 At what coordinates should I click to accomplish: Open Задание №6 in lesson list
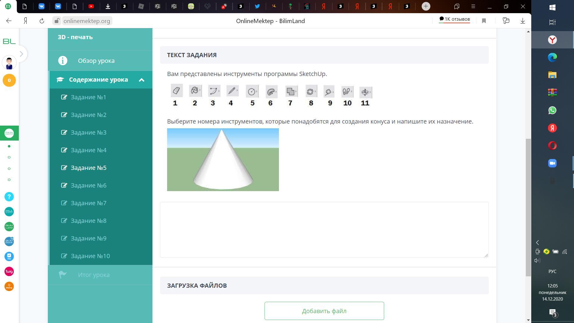tap(88, 185)
